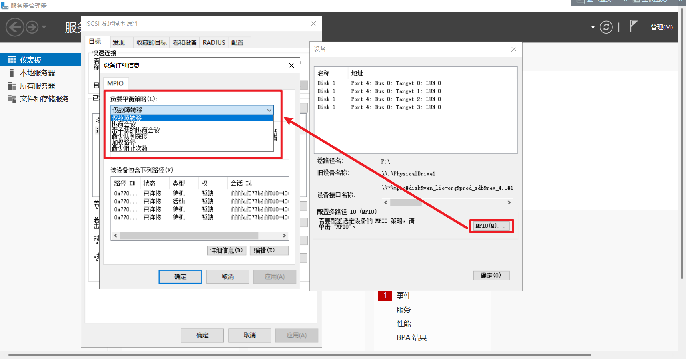Click the 类型 column header in paths list
This screenshot has height=359, width=686.
pos(184,183)
